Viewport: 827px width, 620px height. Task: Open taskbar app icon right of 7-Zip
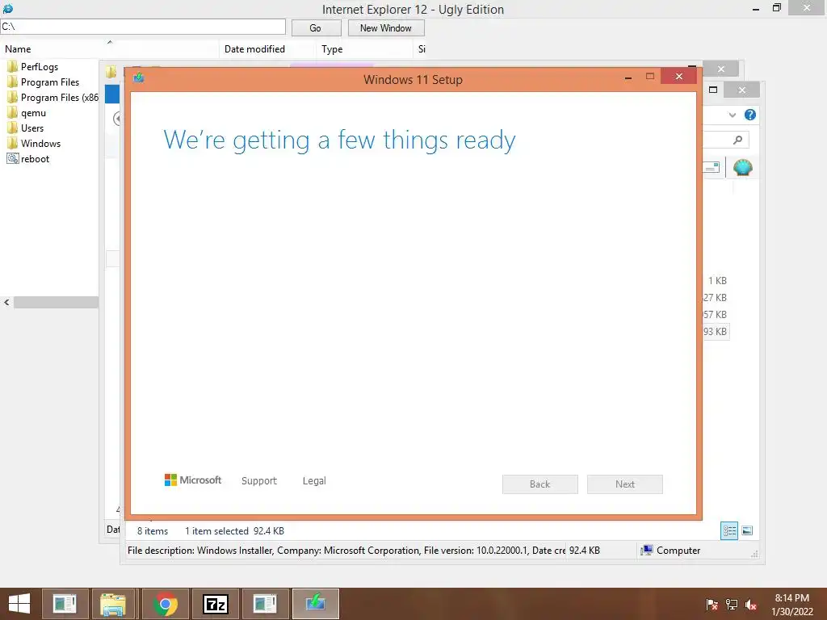coord(265,604)
